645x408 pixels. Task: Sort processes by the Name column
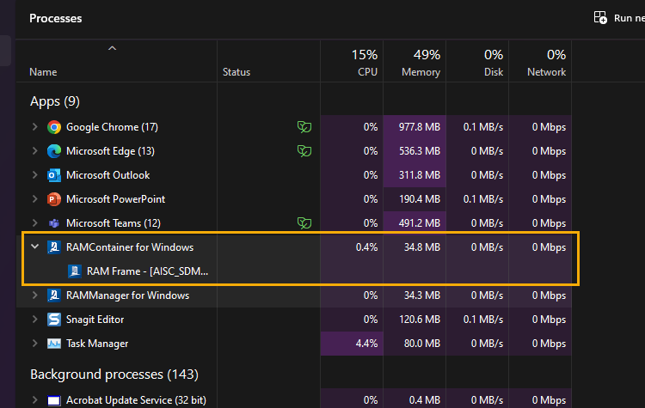[43, 72]
